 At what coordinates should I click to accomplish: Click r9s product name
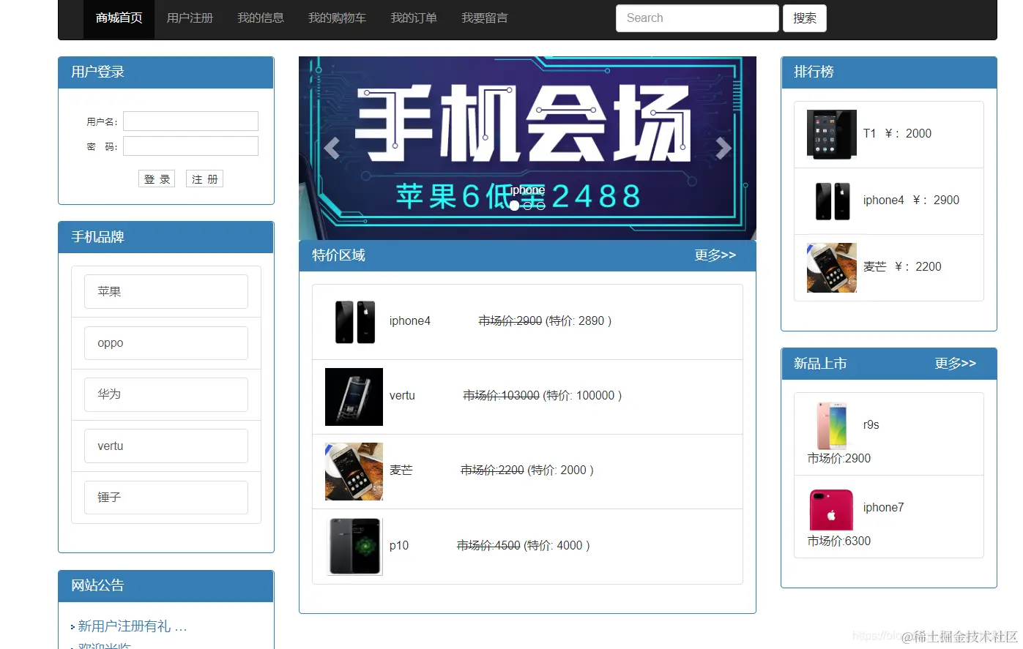pyautogui.click(x=871, y=424)
